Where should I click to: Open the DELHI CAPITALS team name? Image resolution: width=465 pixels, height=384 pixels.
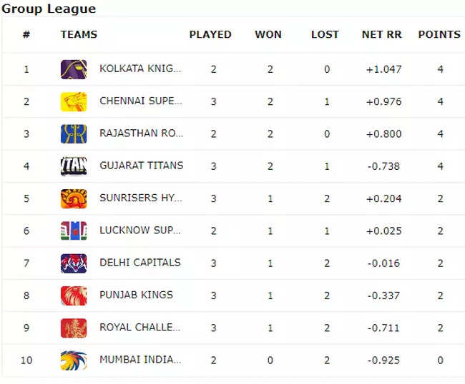point(139,263)
